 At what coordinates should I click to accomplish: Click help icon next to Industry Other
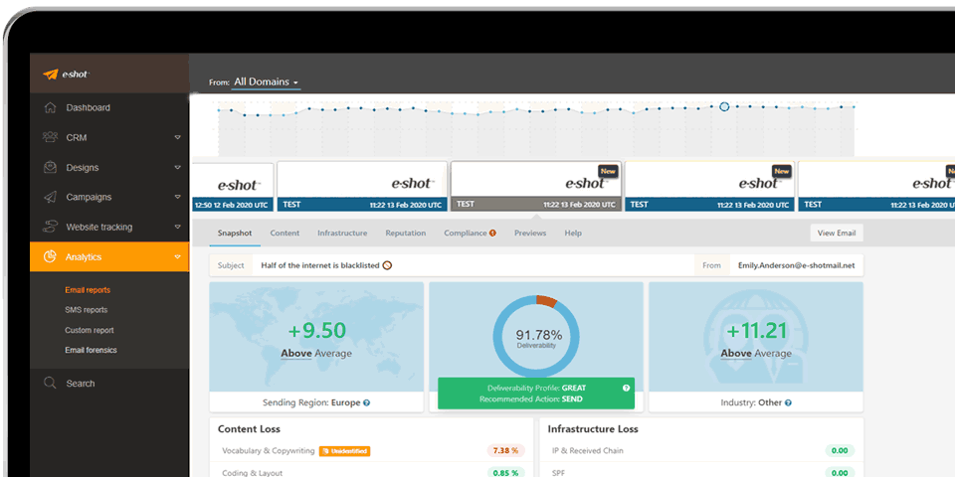788,402
